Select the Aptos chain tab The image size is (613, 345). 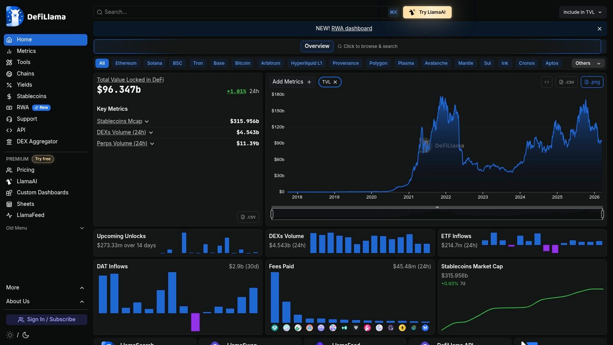coord(552,63)
